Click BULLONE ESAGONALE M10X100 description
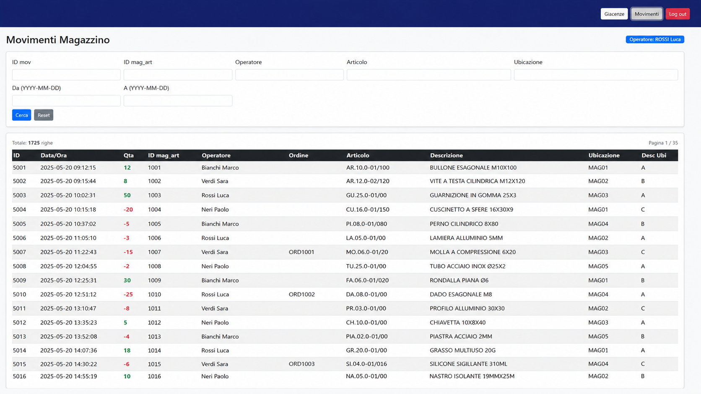Image resolution: width=701 pixels, height=394 pixels. tap(473, 167)
